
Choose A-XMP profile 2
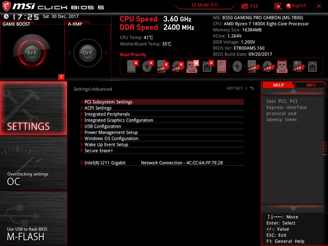(x=69, y=53)
